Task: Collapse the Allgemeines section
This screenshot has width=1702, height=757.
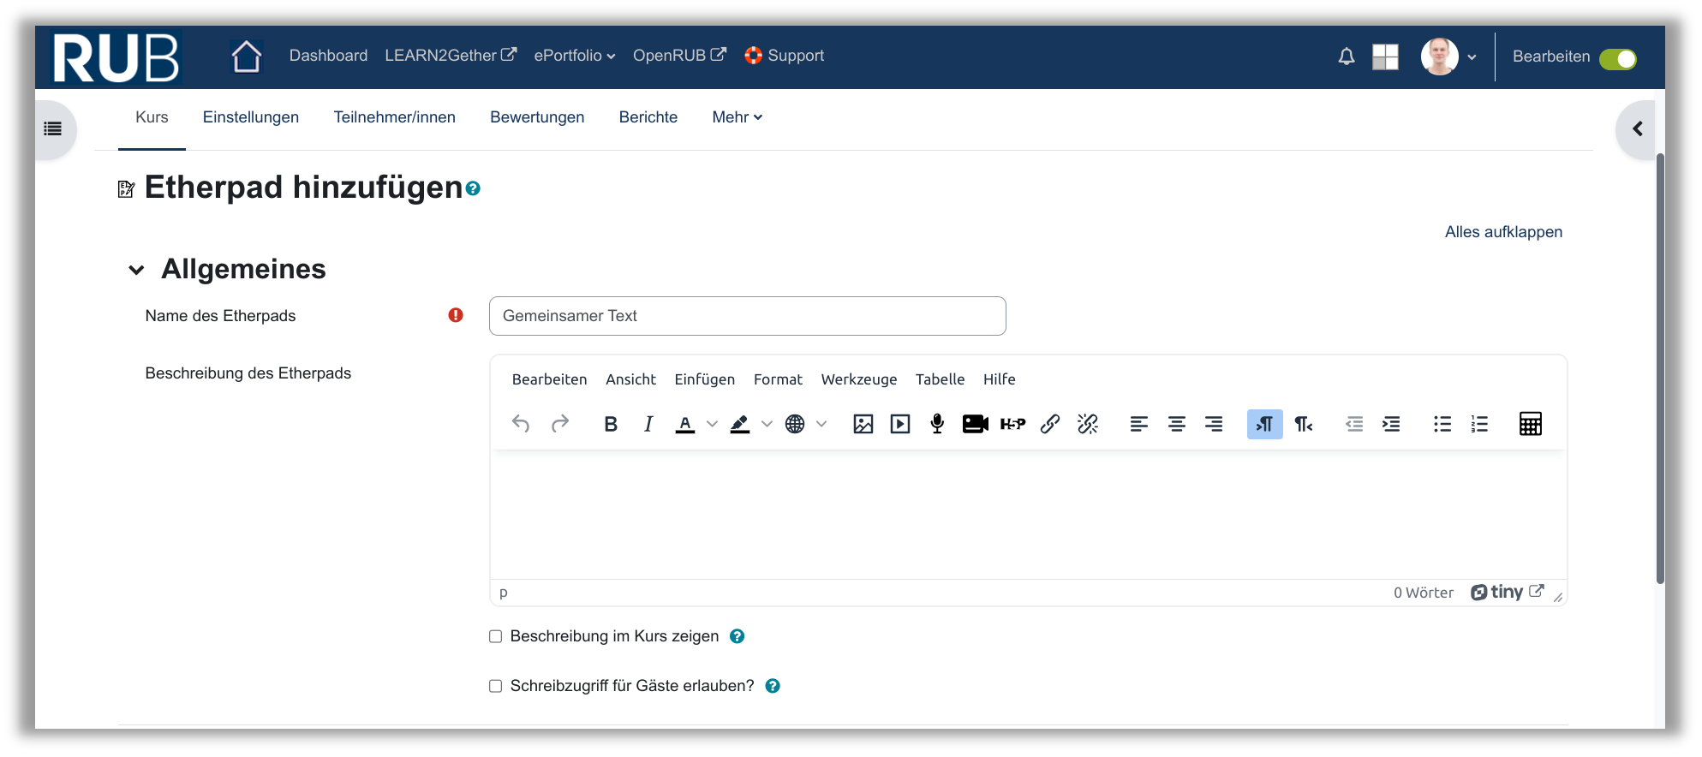Action: [x=136, y=271]
